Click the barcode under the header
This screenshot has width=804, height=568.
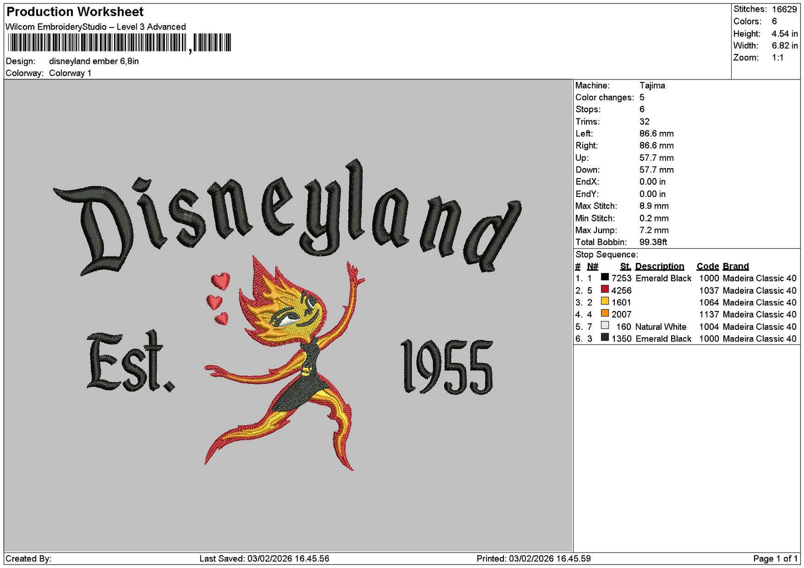[x=119, y=43]
